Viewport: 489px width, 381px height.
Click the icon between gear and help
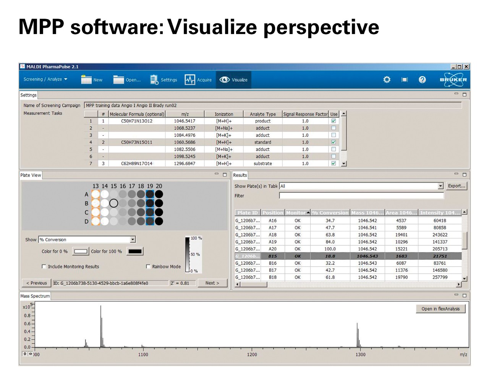(404, 79)
